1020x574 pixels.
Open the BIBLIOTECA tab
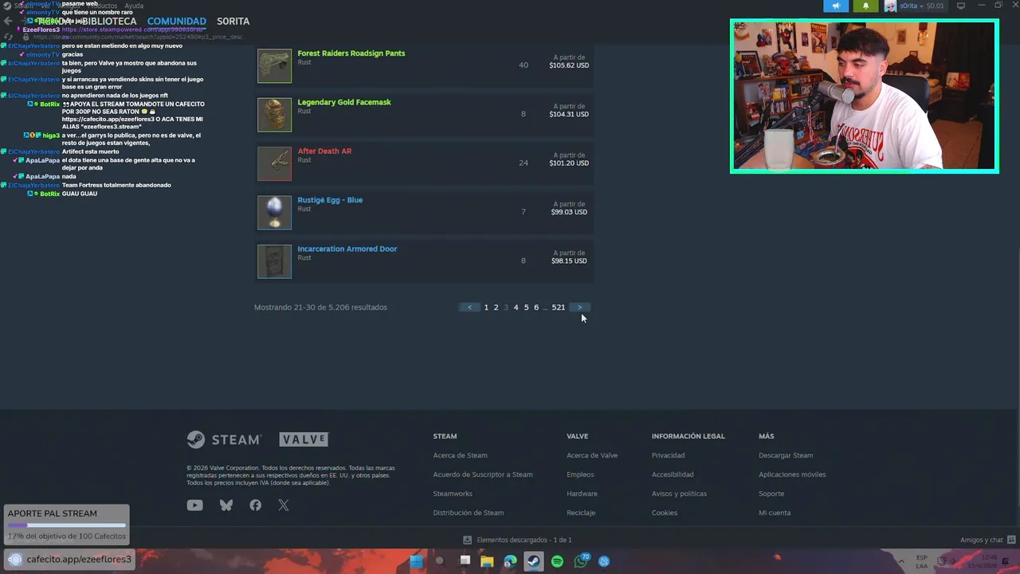[108, 22]
